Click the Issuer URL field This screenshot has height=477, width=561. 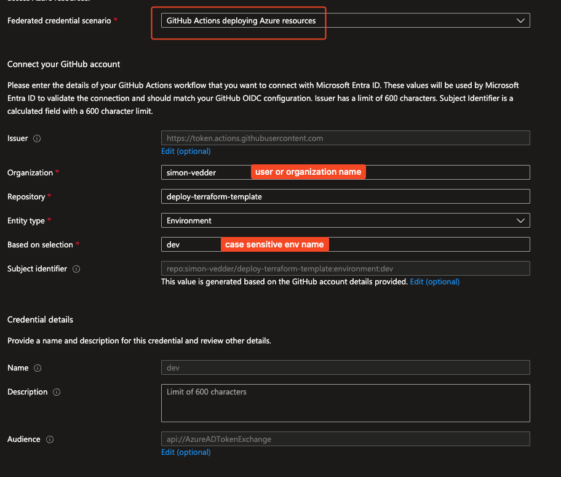[x=345, y=138]
